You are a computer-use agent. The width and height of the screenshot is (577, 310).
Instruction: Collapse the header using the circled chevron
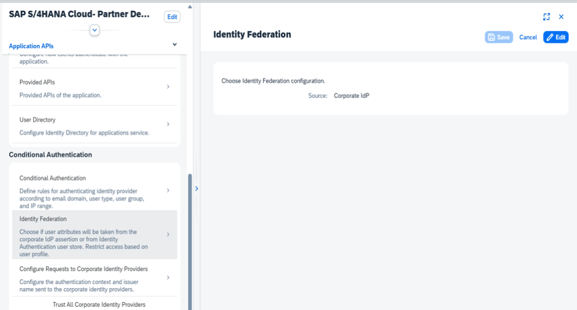click(95, 30)
